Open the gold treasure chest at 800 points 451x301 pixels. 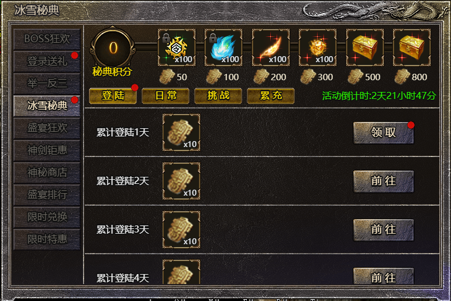[x=412, y=47]
